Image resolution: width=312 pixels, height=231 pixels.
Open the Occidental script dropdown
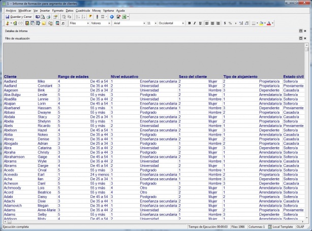pyautogui.click(x=170, y=23)
